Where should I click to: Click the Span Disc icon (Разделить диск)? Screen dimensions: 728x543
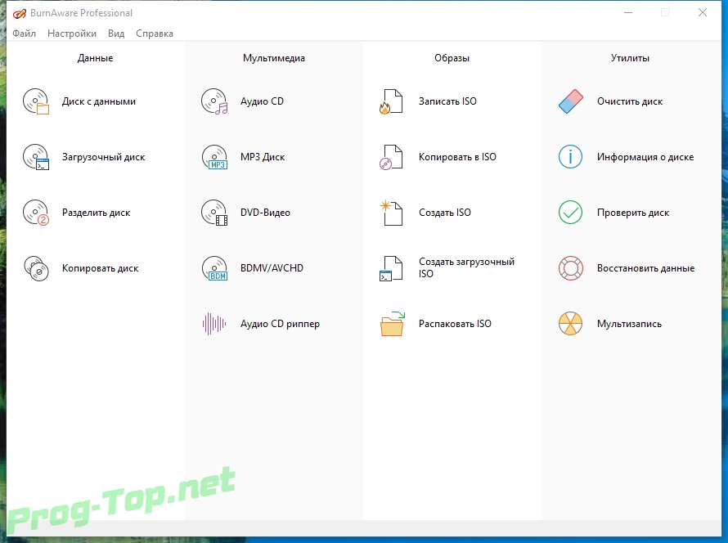(36, 213)
